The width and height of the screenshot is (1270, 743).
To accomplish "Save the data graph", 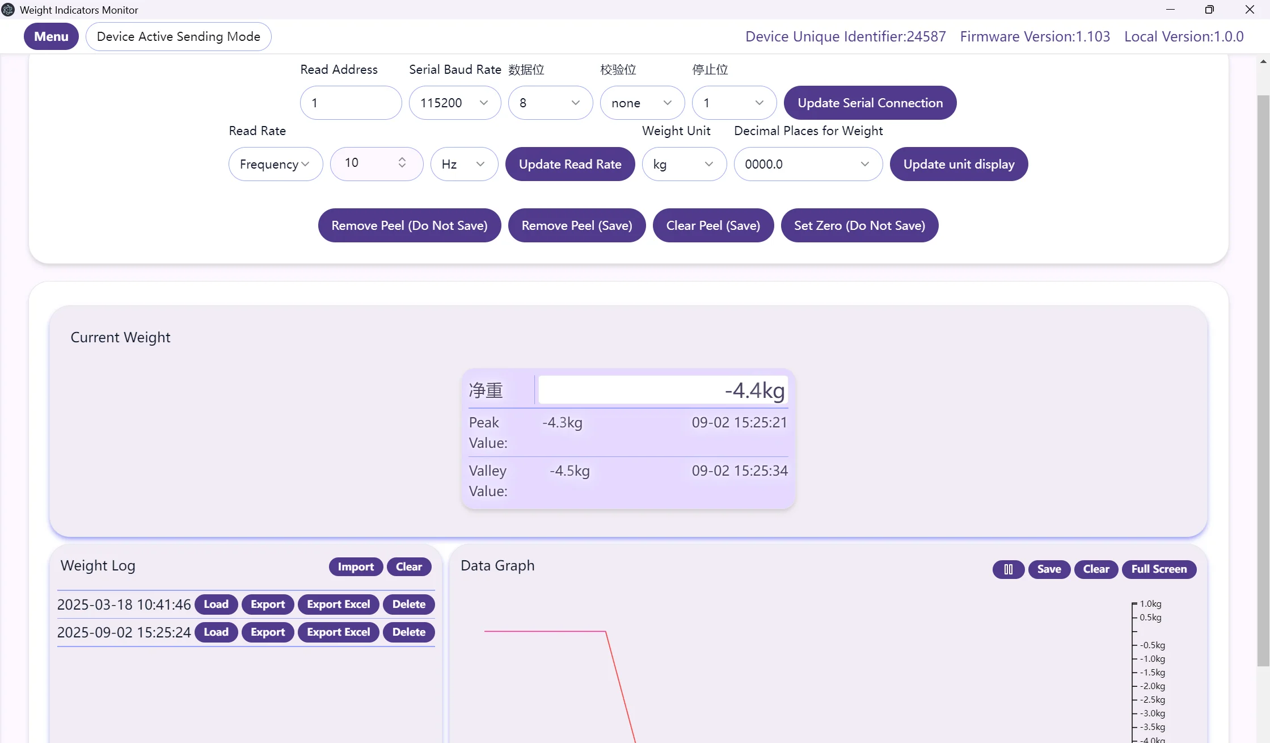I will pos(1049,569).
